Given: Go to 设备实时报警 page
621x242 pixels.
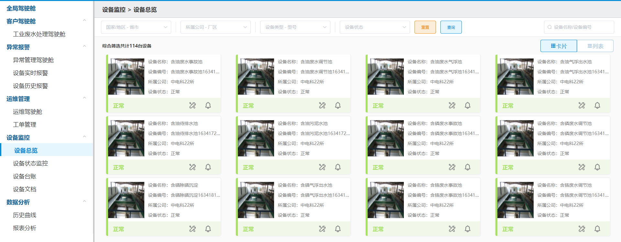Looking at the screenshot, I should point(30,73).
